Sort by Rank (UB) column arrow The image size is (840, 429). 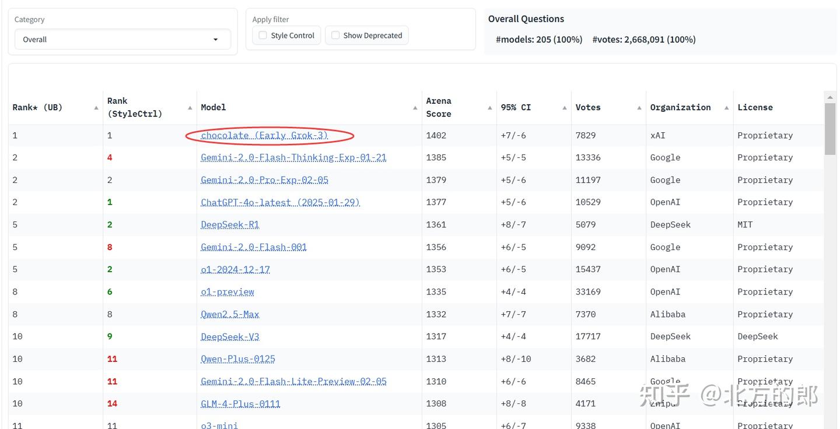coord(96,108)
